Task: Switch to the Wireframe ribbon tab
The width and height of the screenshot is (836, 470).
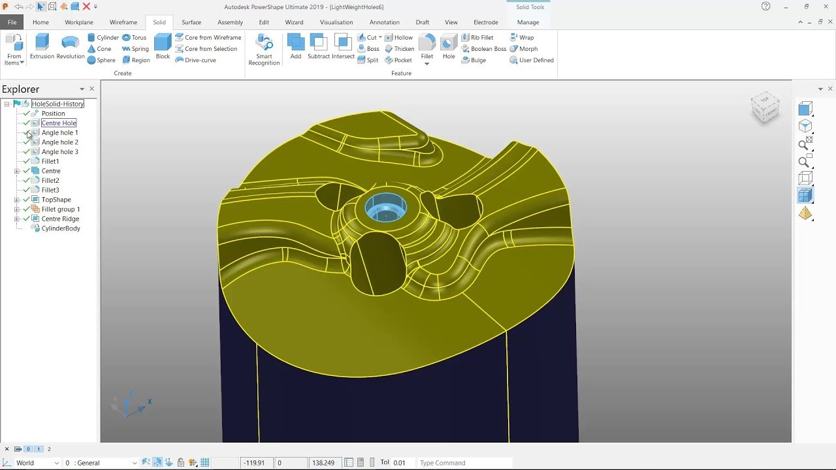Action: click(123, 22)
